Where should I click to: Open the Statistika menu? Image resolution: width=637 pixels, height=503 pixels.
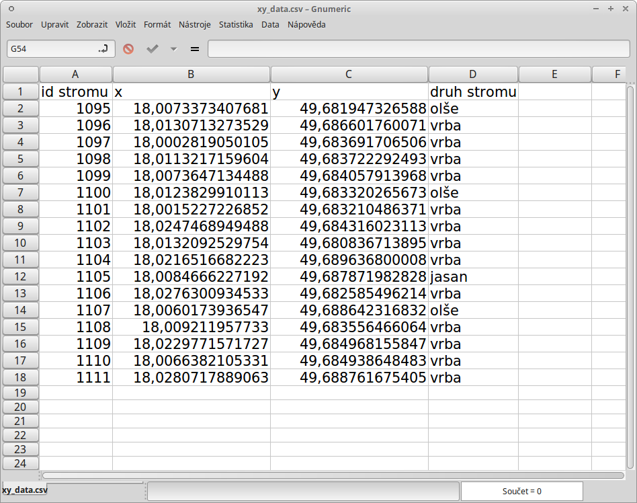(x=236, y=24)
